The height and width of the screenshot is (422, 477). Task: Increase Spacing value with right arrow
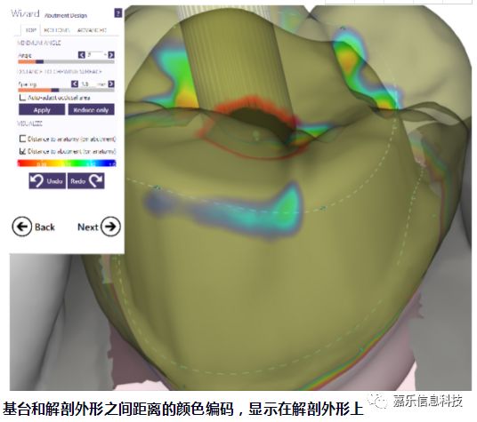111,84
